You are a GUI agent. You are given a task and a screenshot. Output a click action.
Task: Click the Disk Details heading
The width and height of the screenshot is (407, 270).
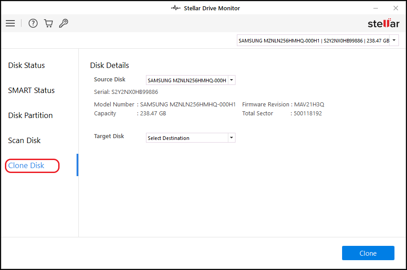tap(110, 65)
